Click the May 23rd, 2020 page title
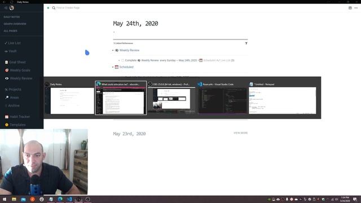Image resolution: width=361 pixels, height=203 pixels. coord(129,134)
